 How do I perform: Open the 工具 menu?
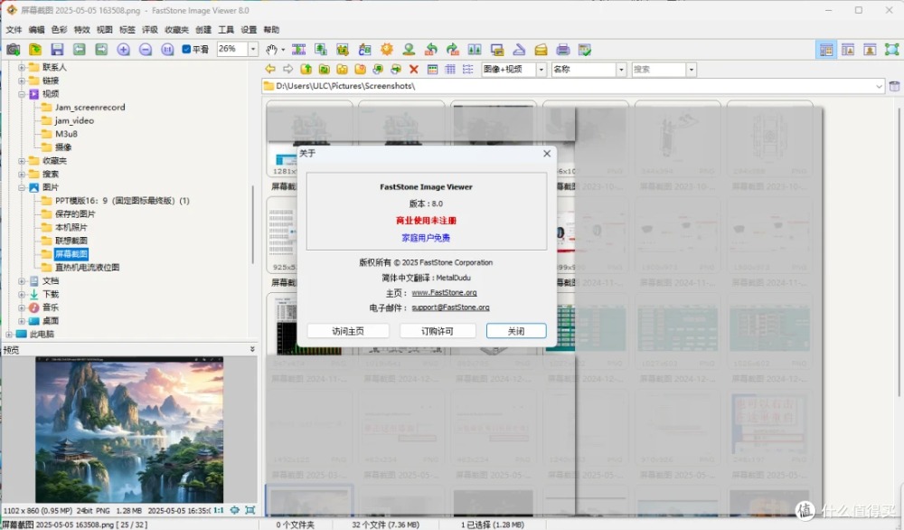[226, 30]
